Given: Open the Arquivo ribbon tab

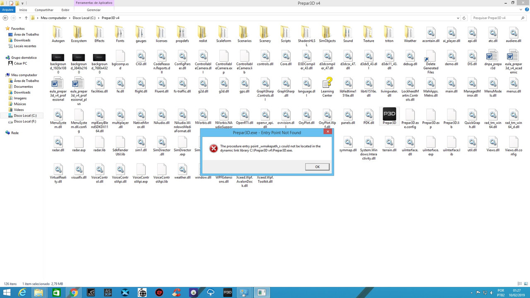Looking at the screenshot, I should click(7, 10).
